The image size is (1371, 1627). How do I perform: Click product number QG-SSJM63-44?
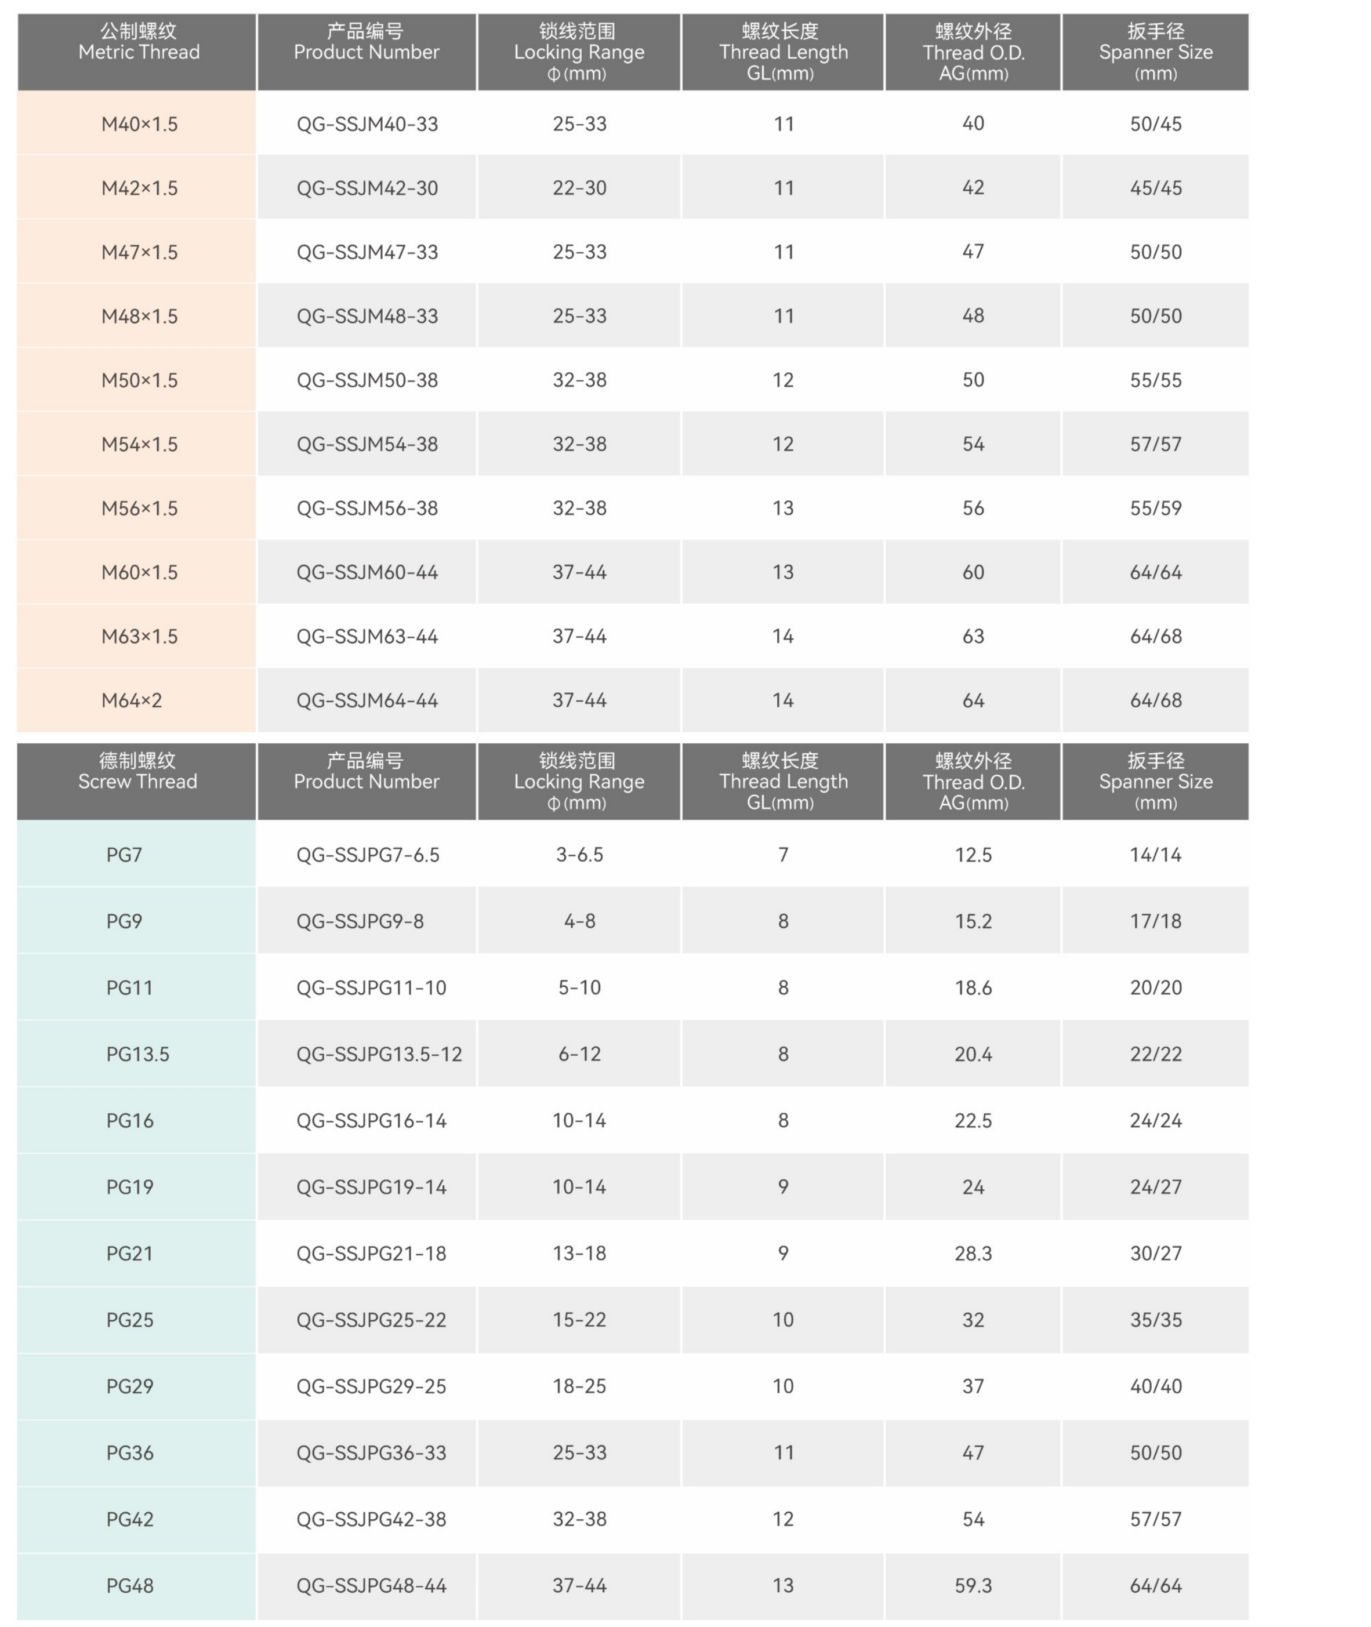coord(367,637)
